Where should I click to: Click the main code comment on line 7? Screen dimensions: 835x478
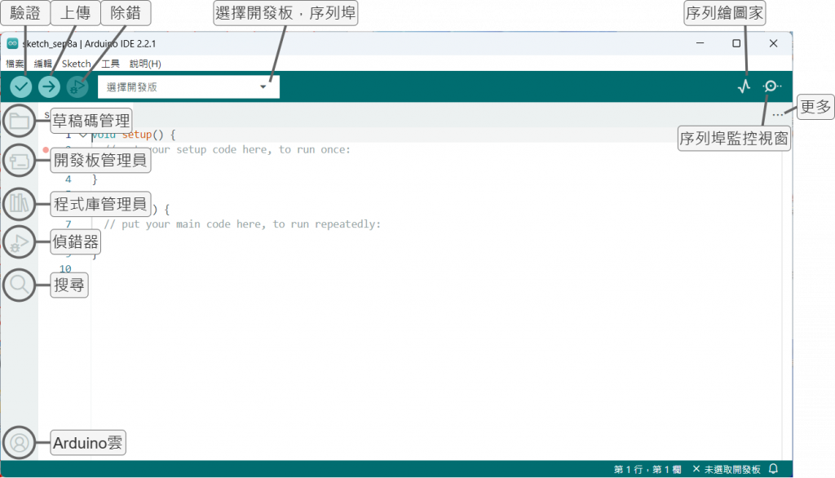tap(242, 224)
